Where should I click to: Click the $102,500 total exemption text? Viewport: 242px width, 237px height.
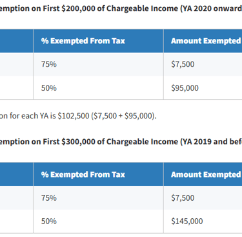click(x=74, y=116)
